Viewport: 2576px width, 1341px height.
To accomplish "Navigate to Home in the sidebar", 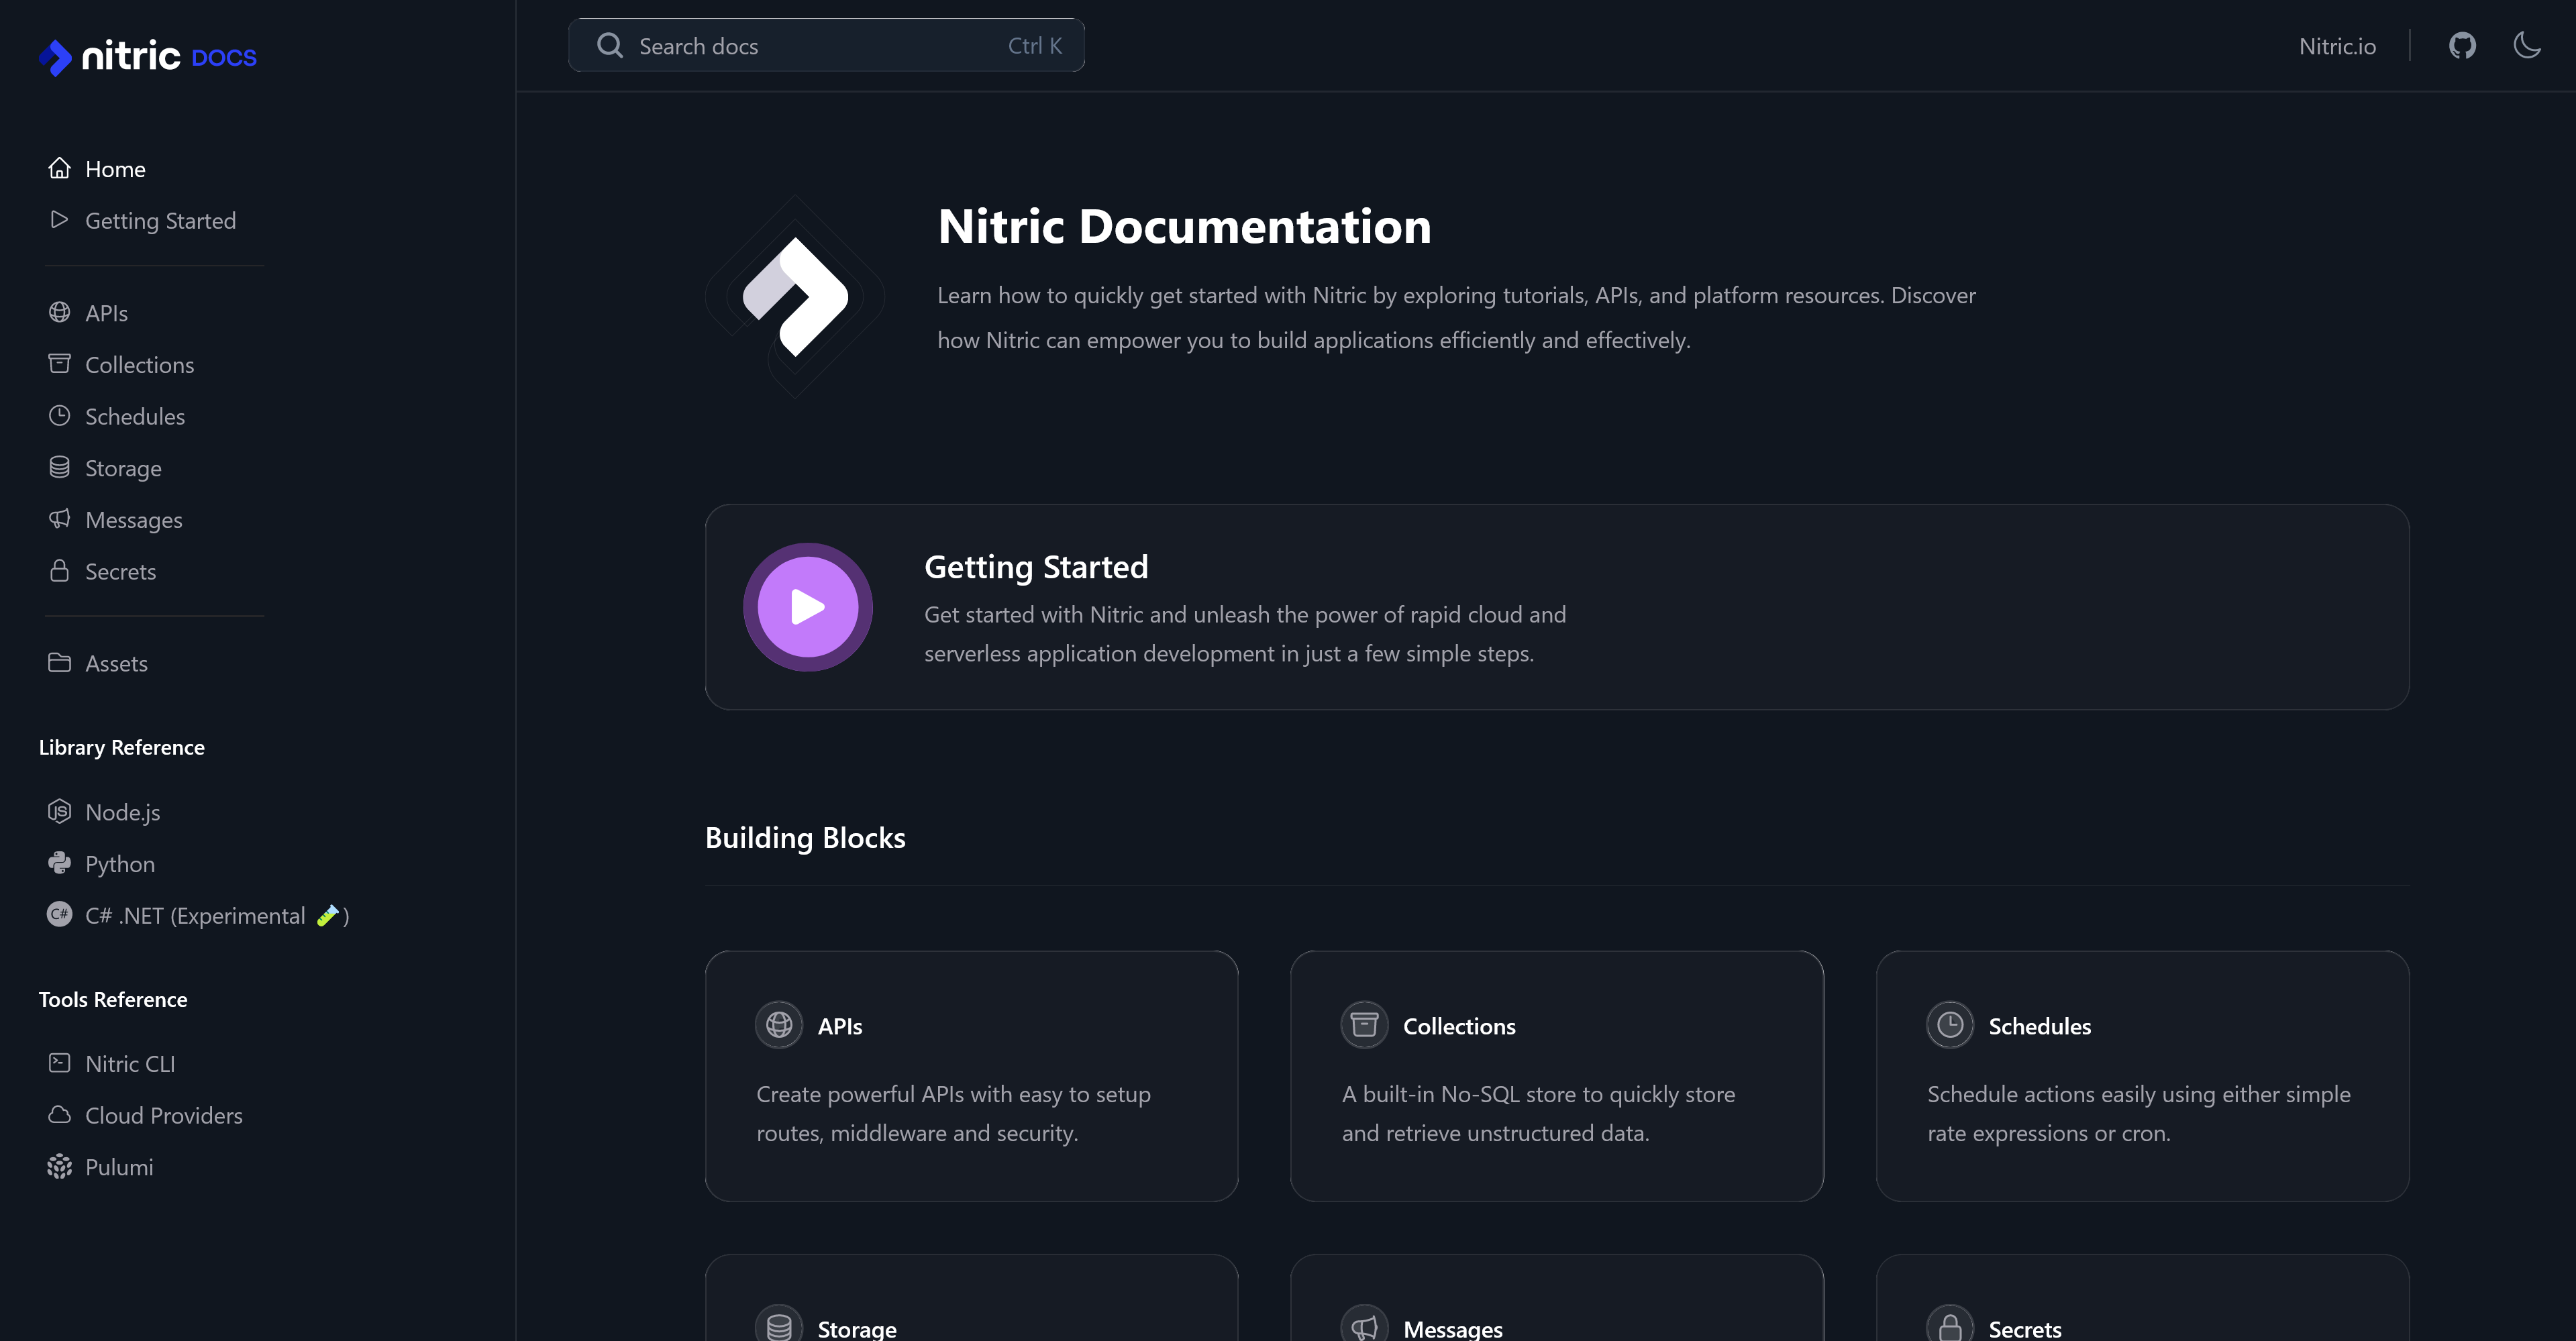I will coord(115,168).
